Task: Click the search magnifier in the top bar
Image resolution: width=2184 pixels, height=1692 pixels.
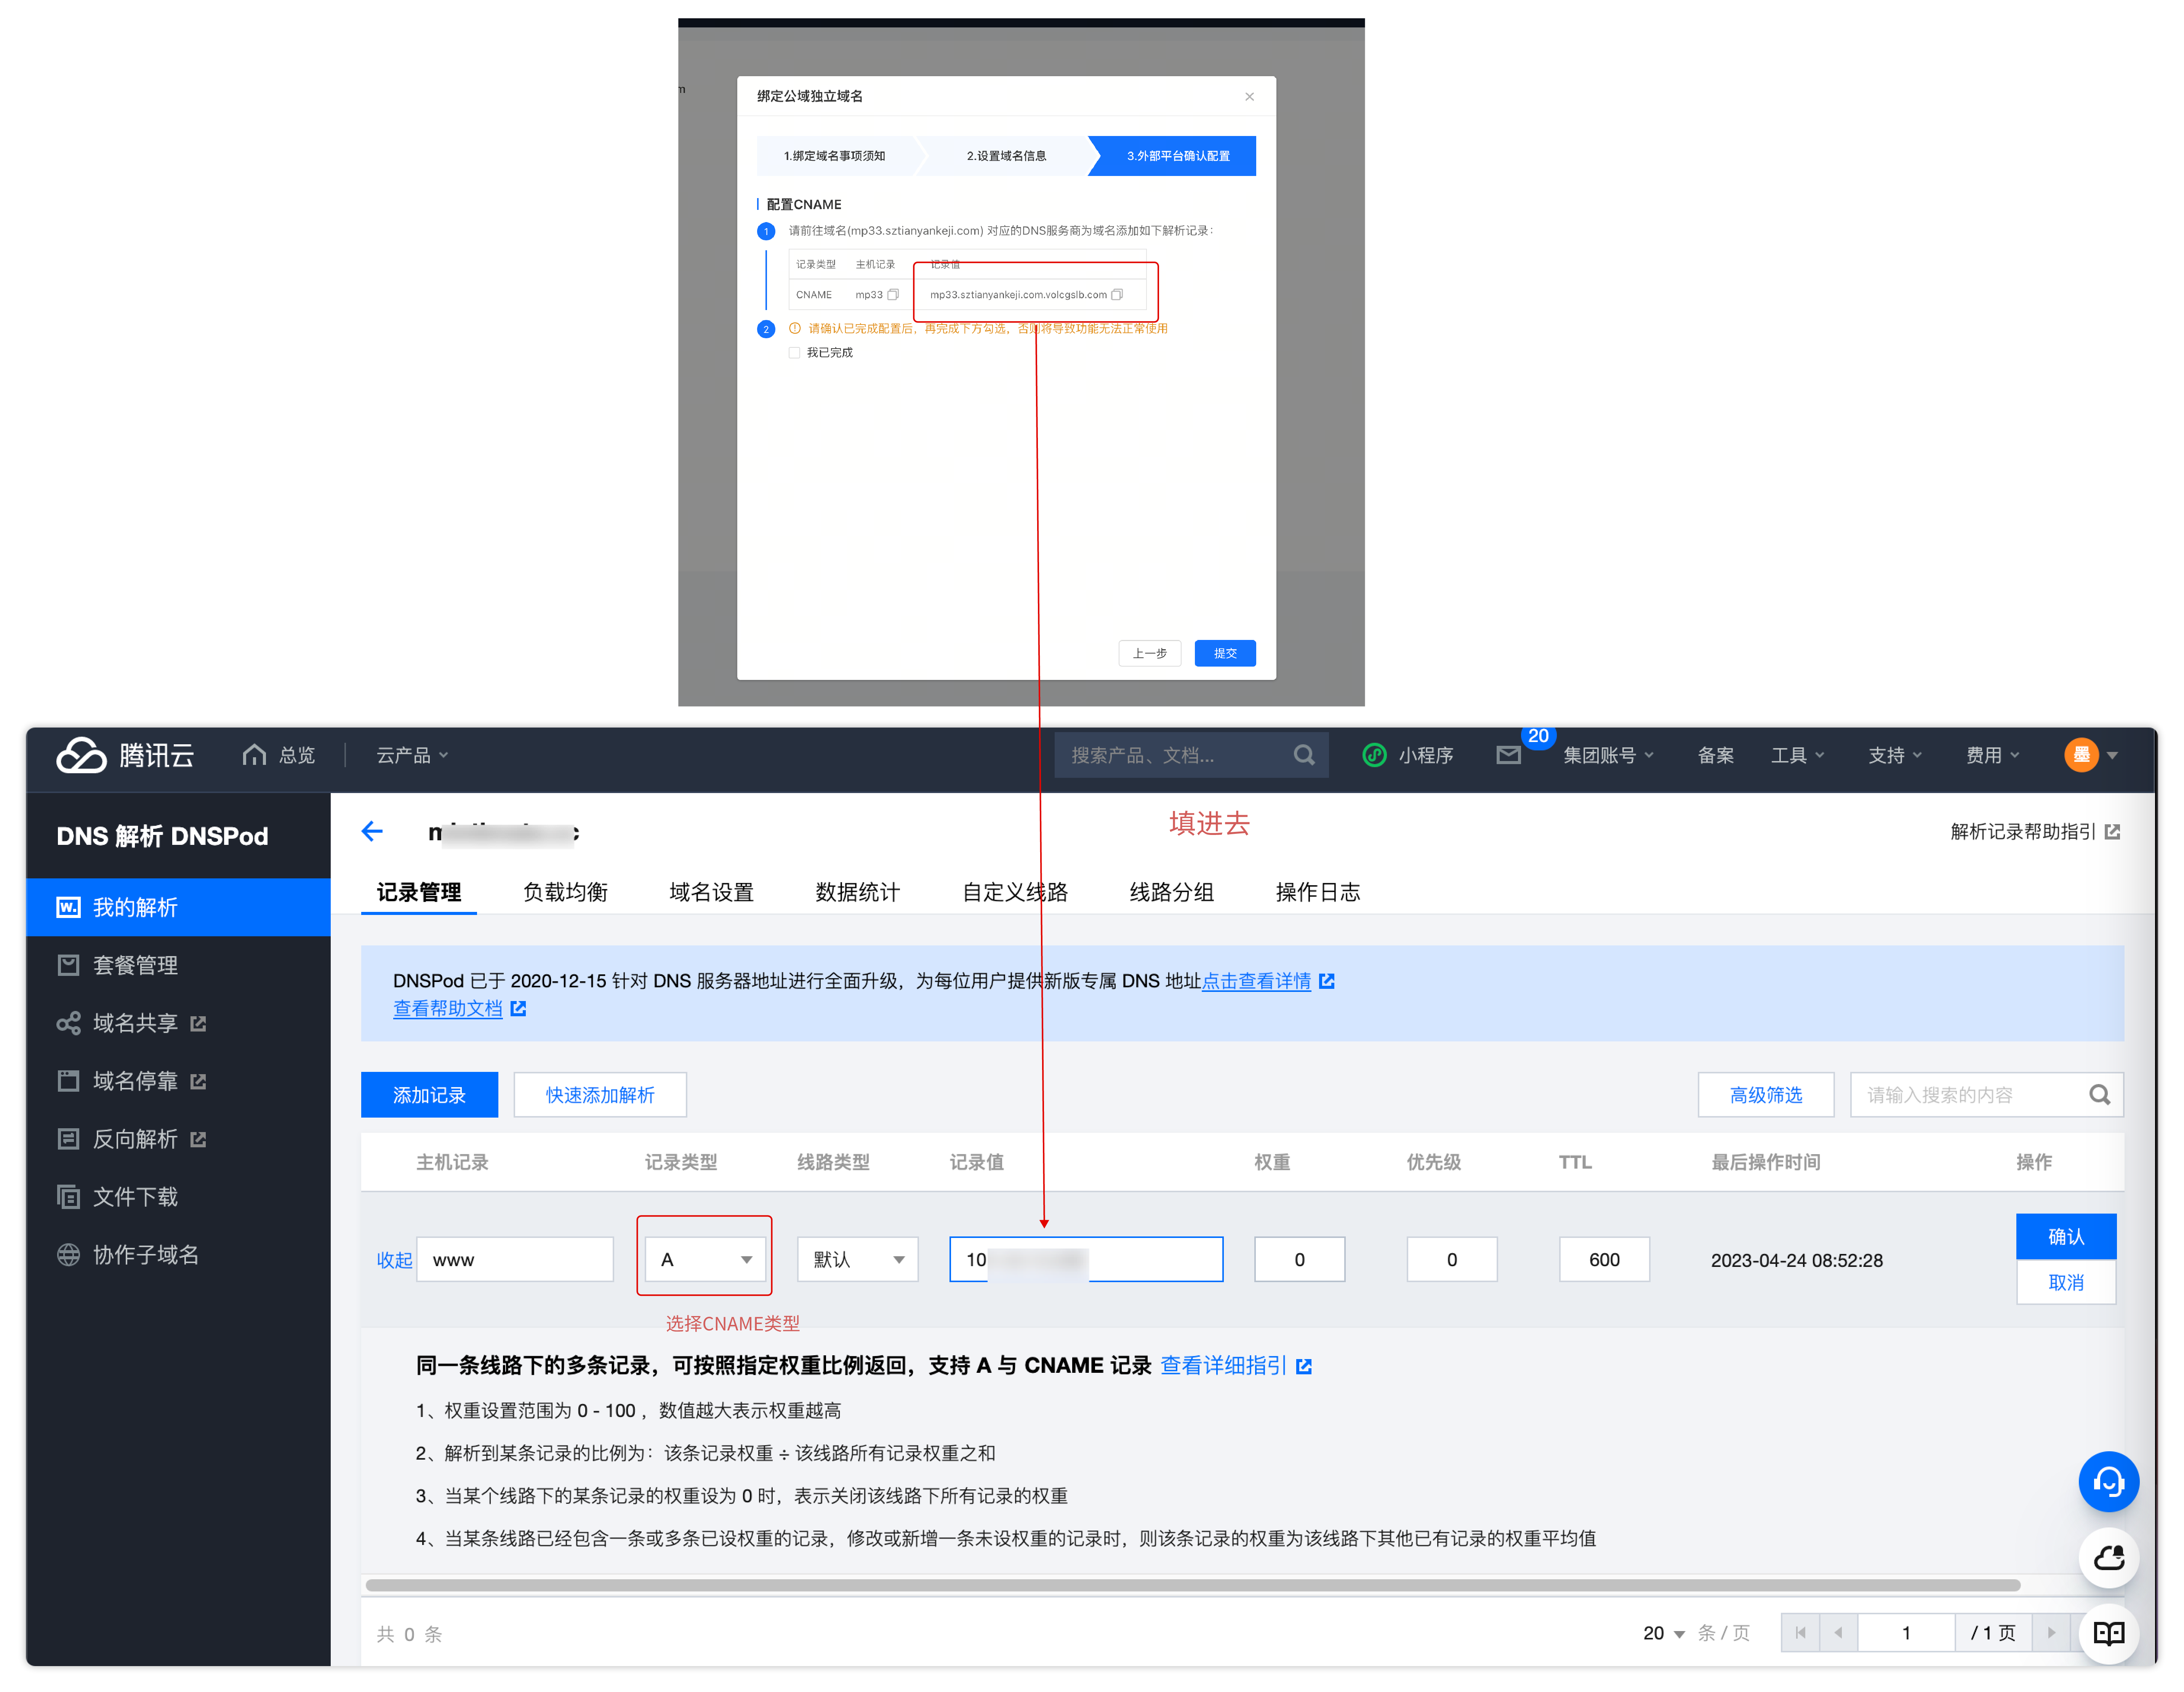Action: [x=1304, y=755]
